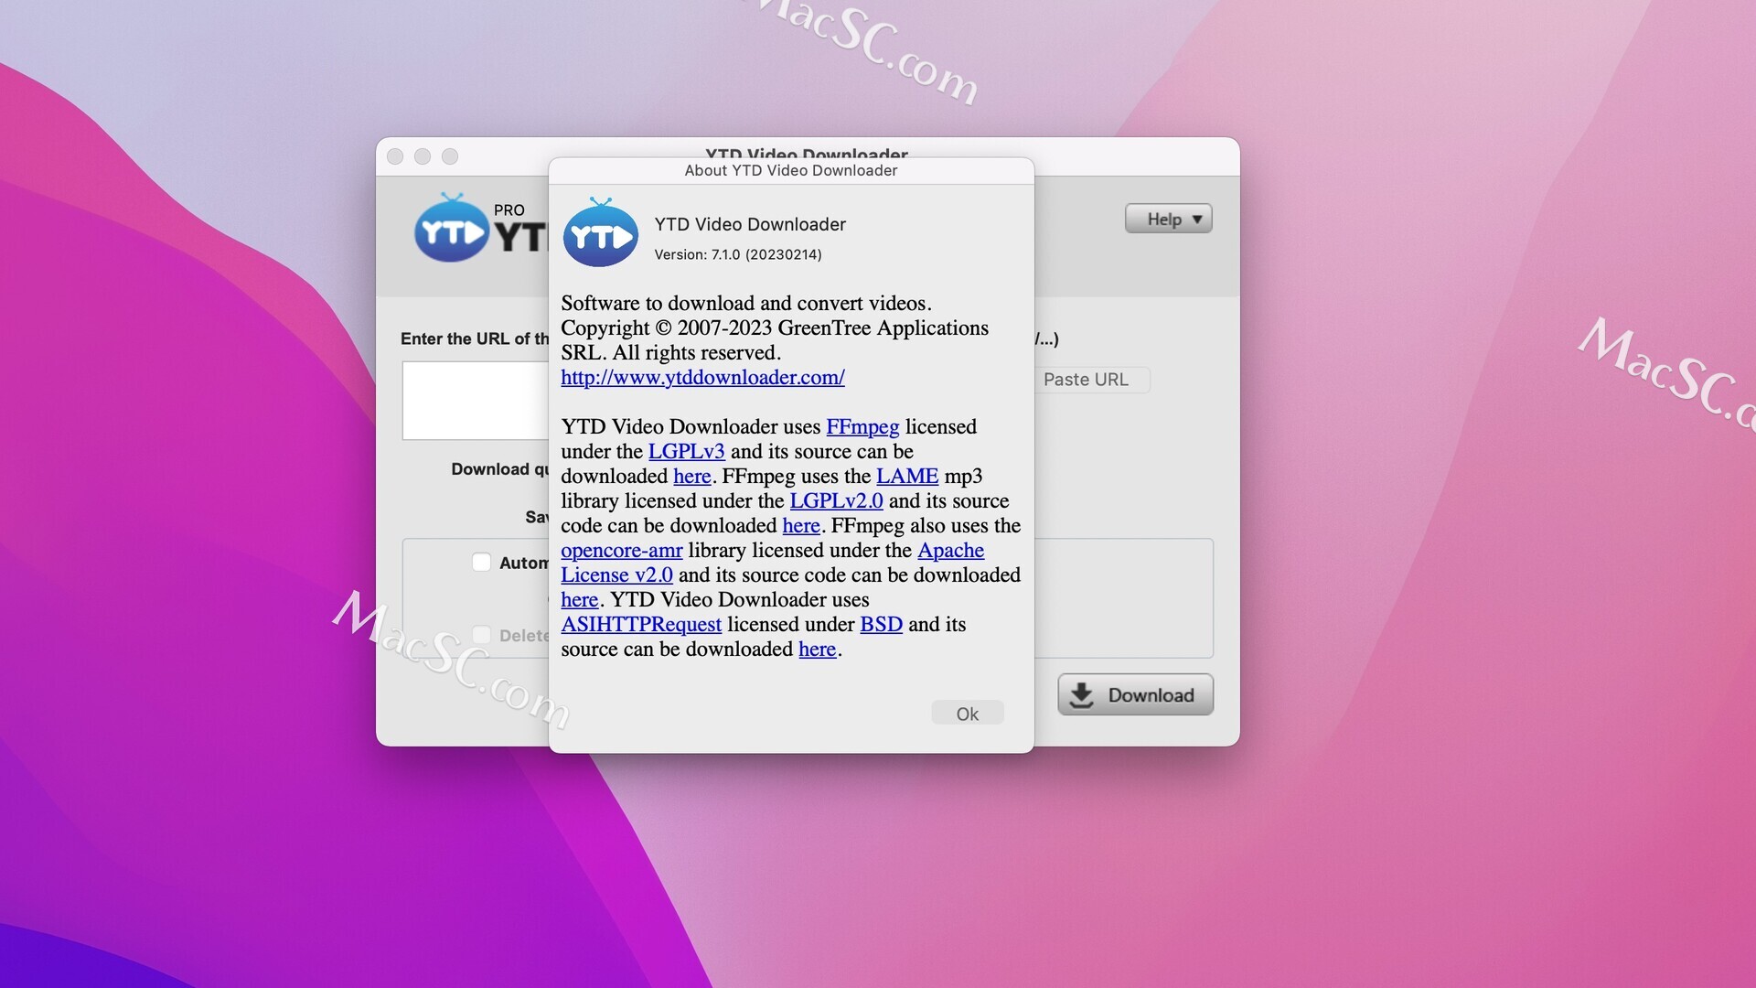Enable the auto-download toggle checkbox

click(480, 561)
